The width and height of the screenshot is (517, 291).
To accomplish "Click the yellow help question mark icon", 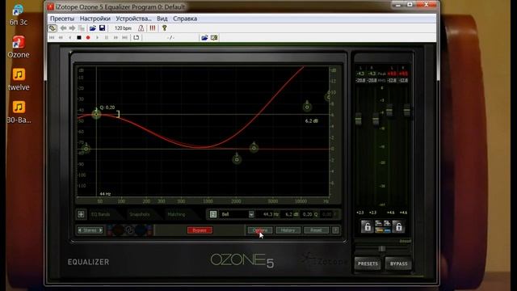I will click(164, 28).
